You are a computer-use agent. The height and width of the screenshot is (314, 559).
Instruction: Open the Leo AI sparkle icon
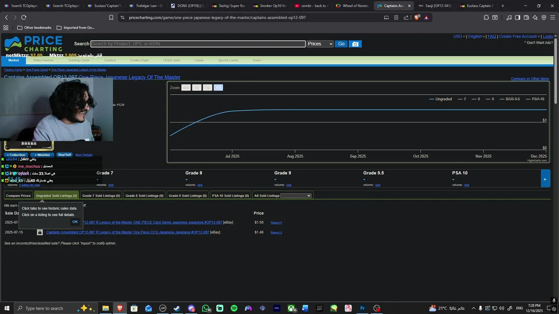click(x=535, y=17)
